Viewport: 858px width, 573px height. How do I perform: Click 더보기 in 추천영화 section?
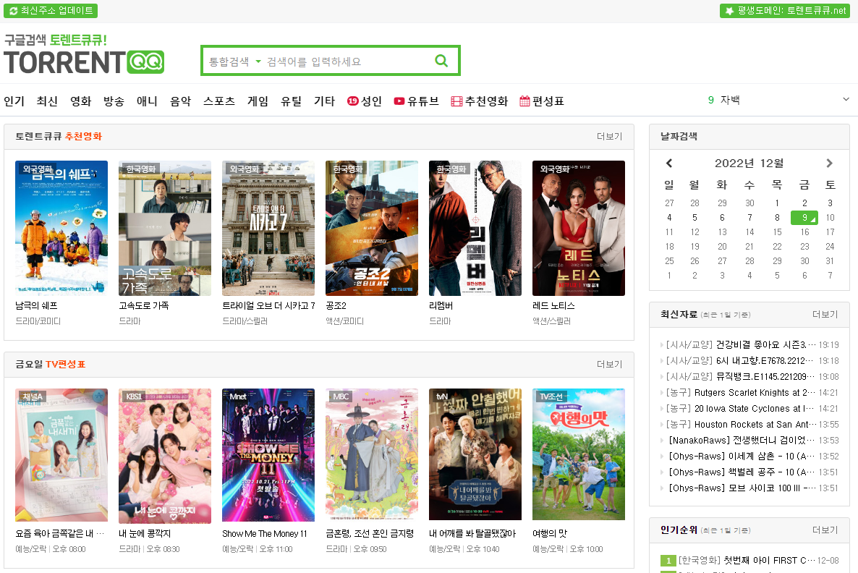tap(609, 137)
